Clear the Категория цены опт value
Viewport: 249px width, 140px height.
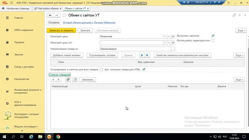tap(169, 43)
